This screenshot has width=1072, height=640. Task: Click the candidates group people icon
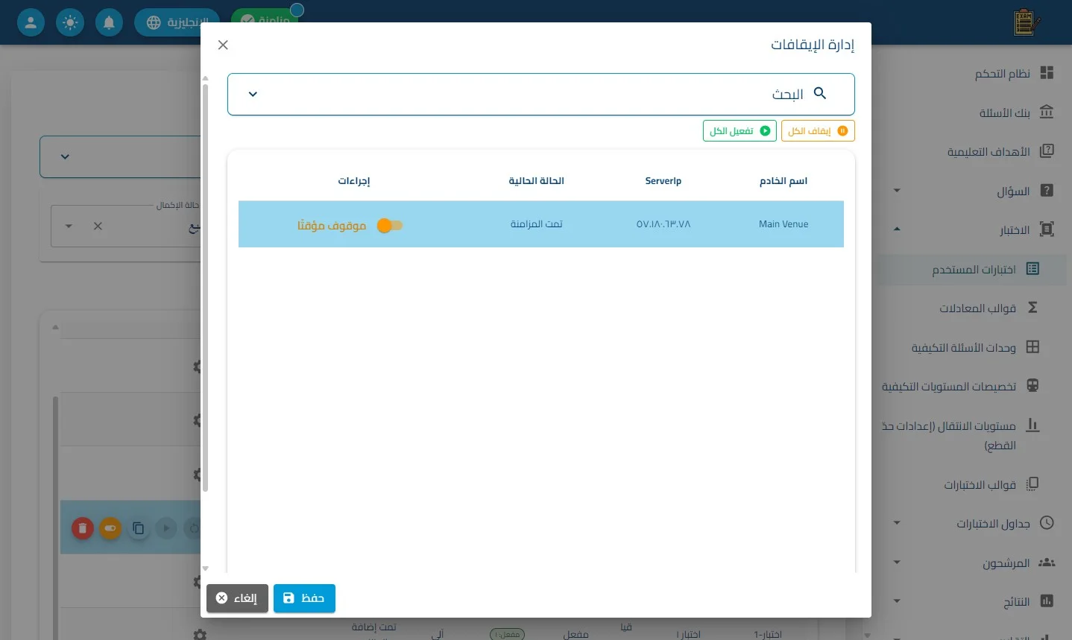point(1047,562)
